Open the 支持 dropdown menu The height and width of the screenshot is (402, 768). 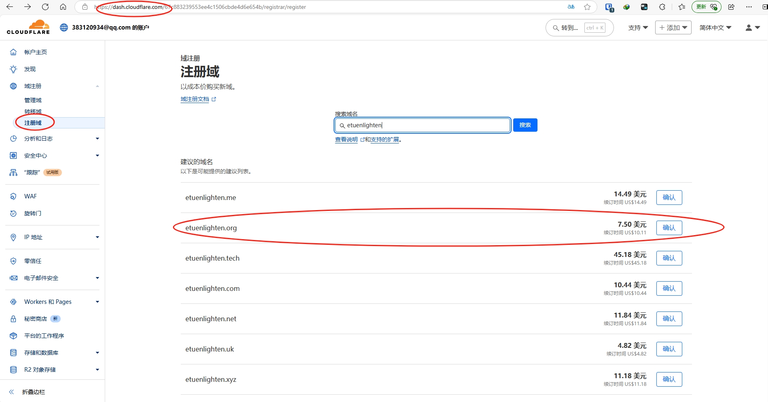(x=638, y=27)
